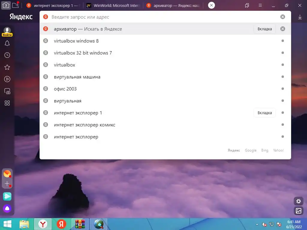This screenshot has height=230, width=307.
Task: Switch search engine to Яндекс
Action: (234, 150)
